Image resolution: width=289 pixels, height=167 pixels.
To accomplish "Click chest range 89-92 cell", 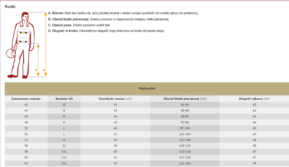I will tap(185, 117).
